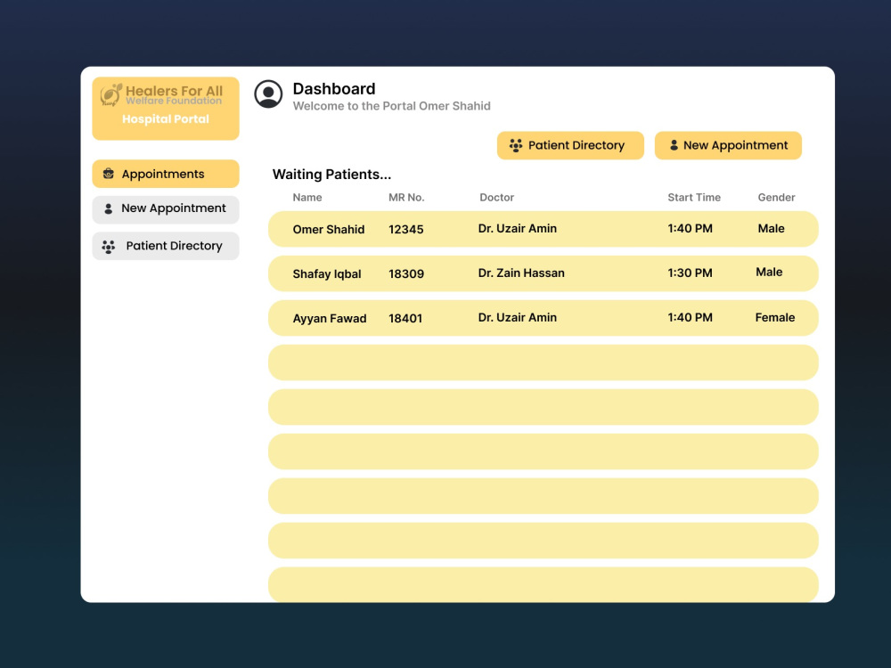
Task: Click the Welcome to the Portal Omer Shahid text
Action: (391, 106)
